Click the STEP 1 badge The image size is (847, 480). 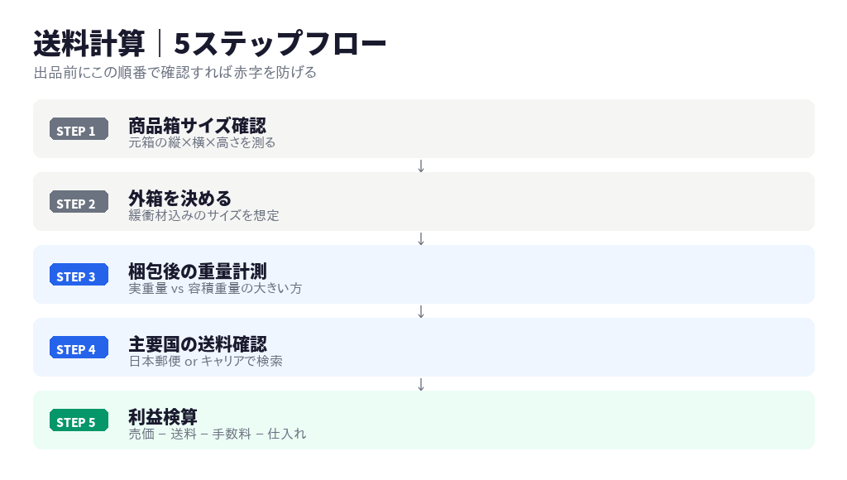[x=79, y=130]
